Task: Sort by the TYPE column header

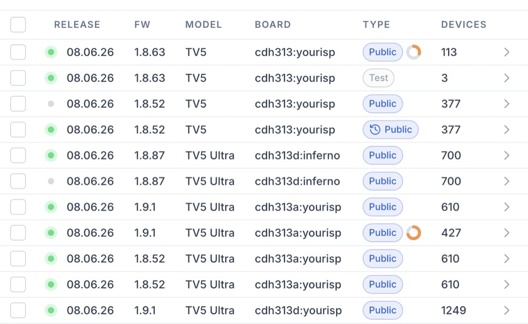Action: coord(376,25)
